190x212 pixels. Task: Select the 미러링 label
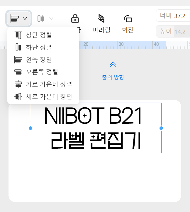pyautogui.click(x=101, y=30)
